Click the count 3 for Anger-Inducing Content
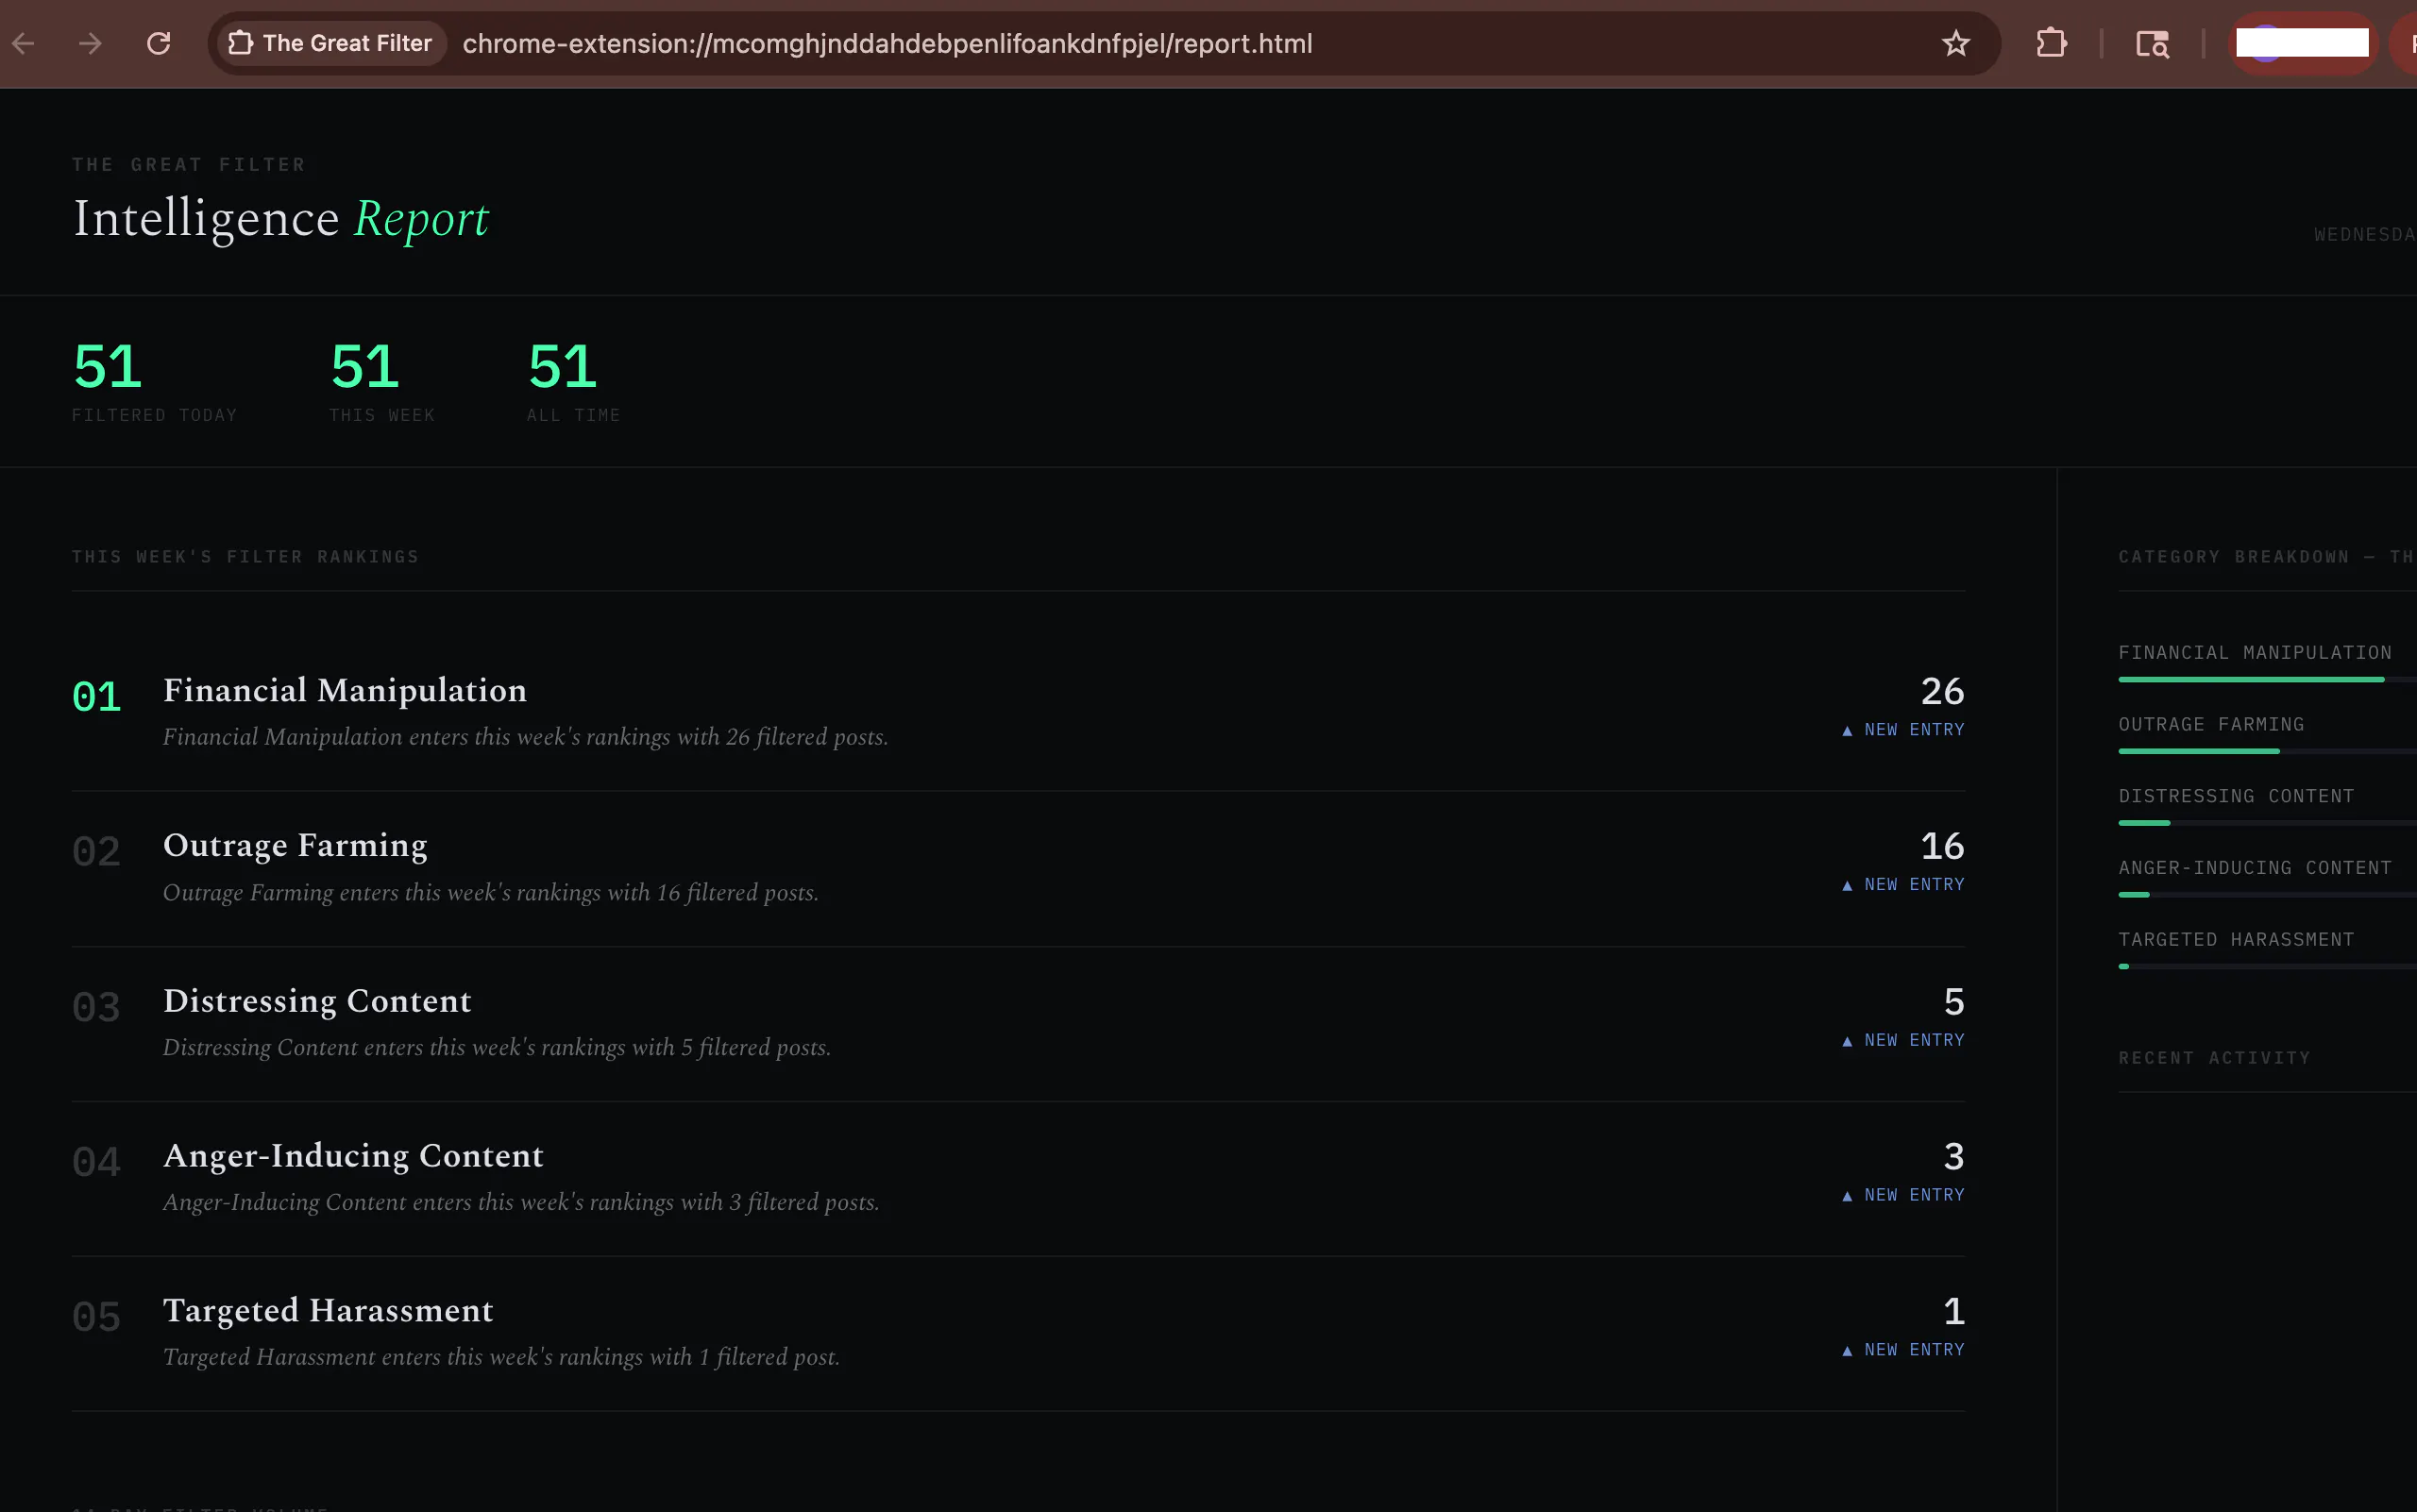 coord(1953,1156)
